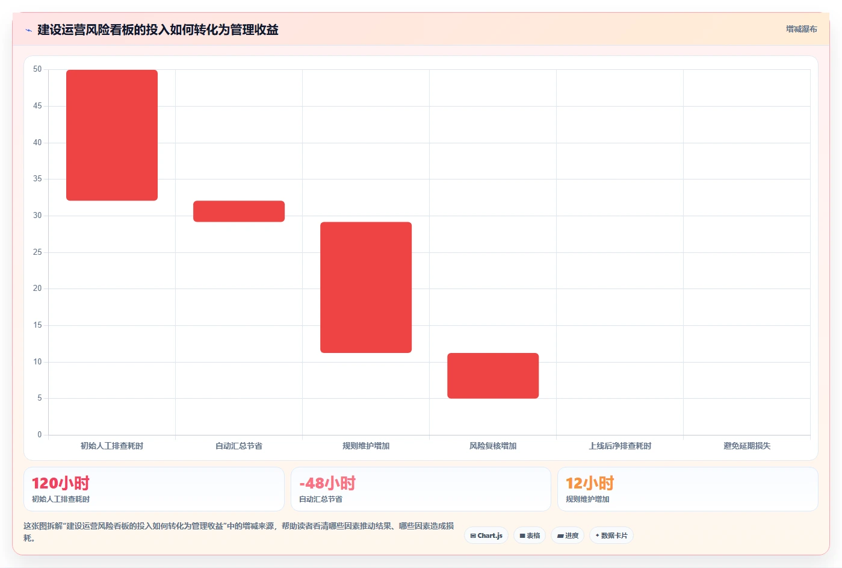This screenshot has height=568, width=842.
Task: Click the Chart.js tag pill
Action: (486, 535)
